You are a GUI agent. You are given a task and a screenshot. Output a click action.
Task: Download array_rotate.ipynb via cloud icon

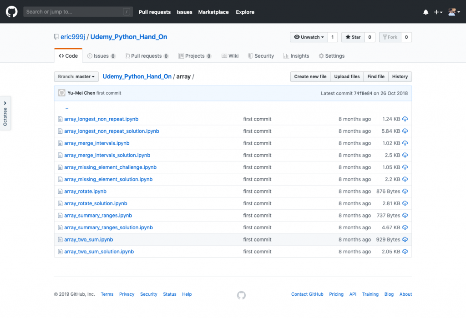(x=405, y=191)
